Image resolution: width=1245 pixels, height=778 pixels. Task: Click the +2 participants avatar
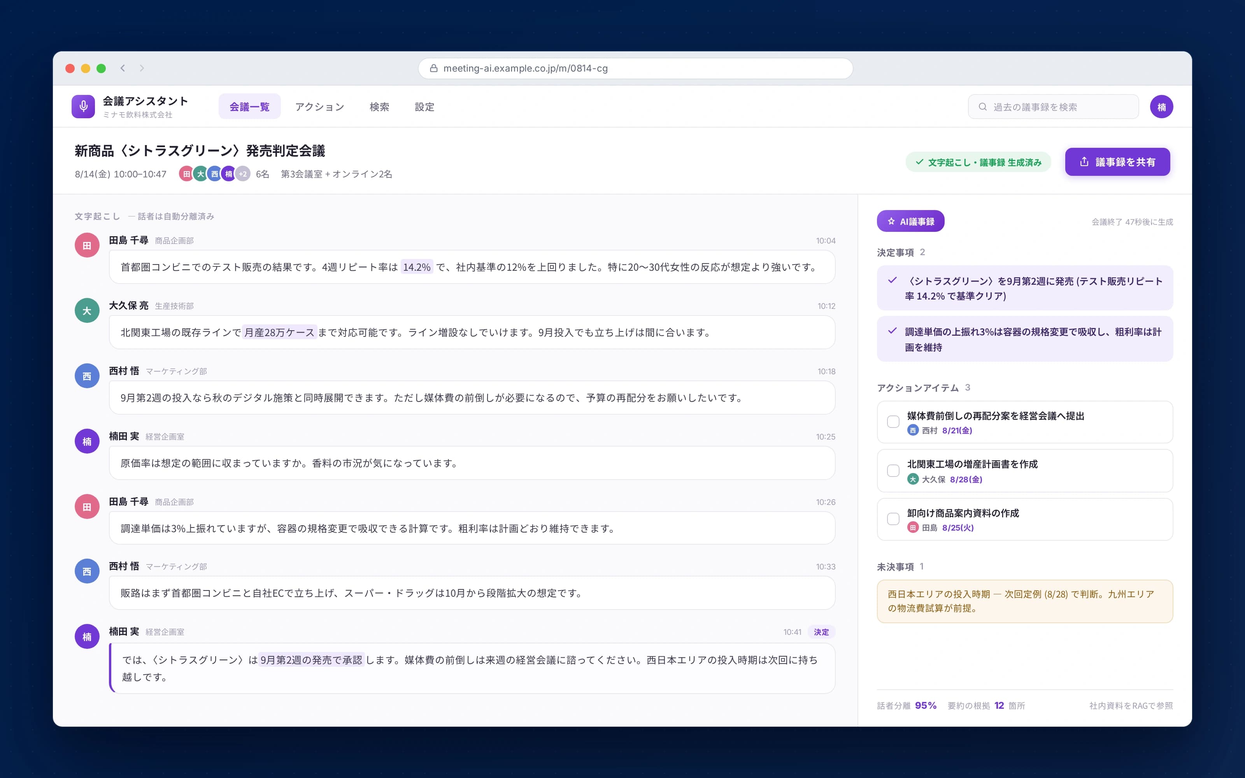[243, 174]
